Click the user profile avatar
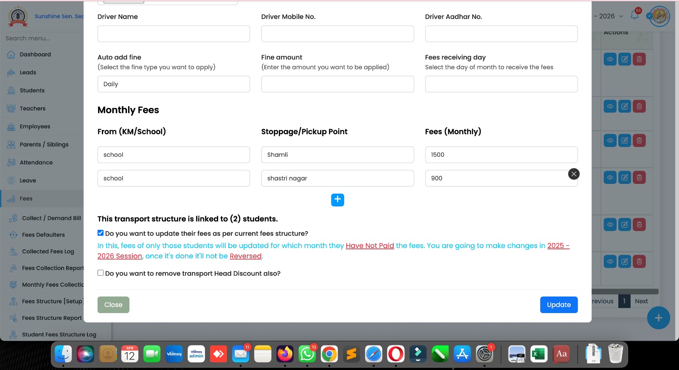Viewport: 679px width, 370px height. click(659, 16)
